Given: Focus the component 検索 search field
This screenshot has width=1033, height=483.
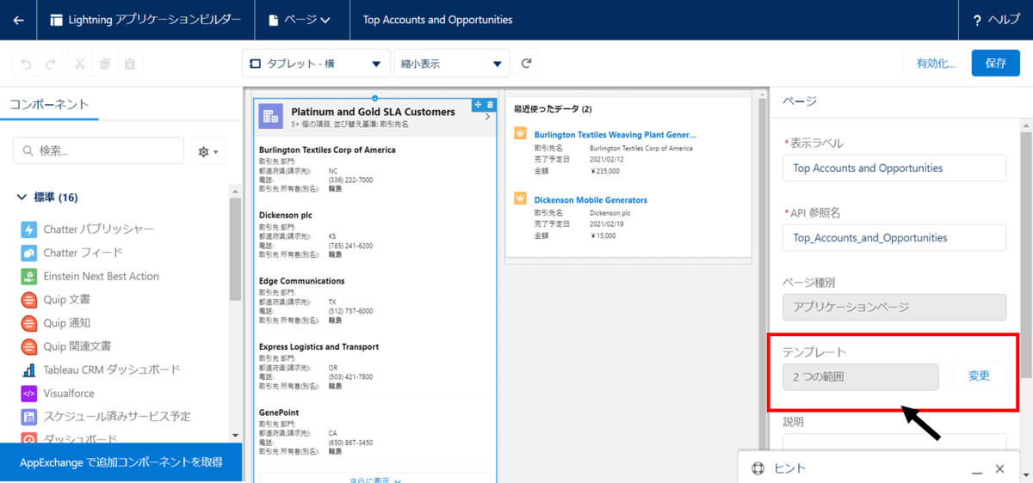Looking at the screenshot, I should pos(98,150).
